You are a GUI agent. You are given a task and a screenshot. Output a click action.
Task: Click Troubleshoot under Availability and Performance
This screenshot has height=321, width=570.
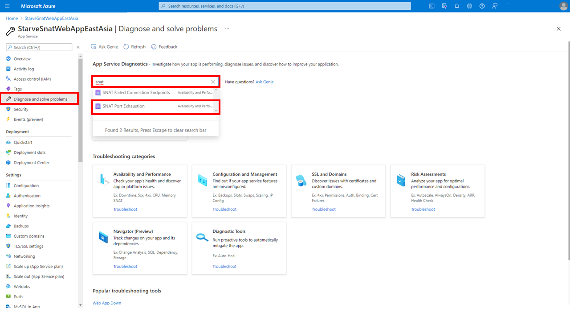[125, 209]
